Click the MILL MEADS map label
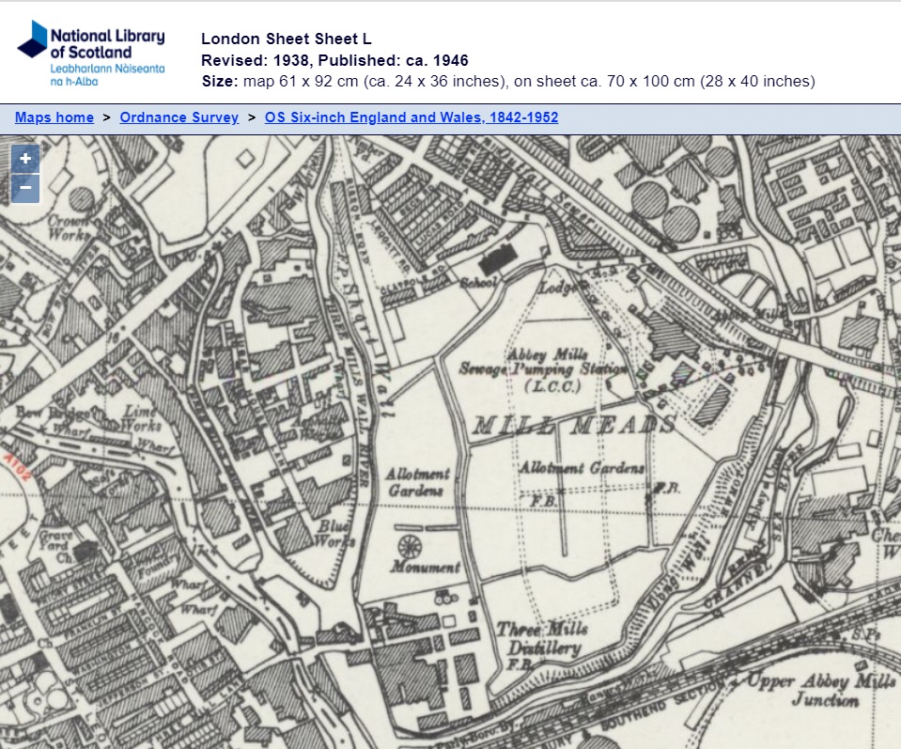The height and width of the screenshot is (749, 901). pyautogui.click(x=573, y=426)
